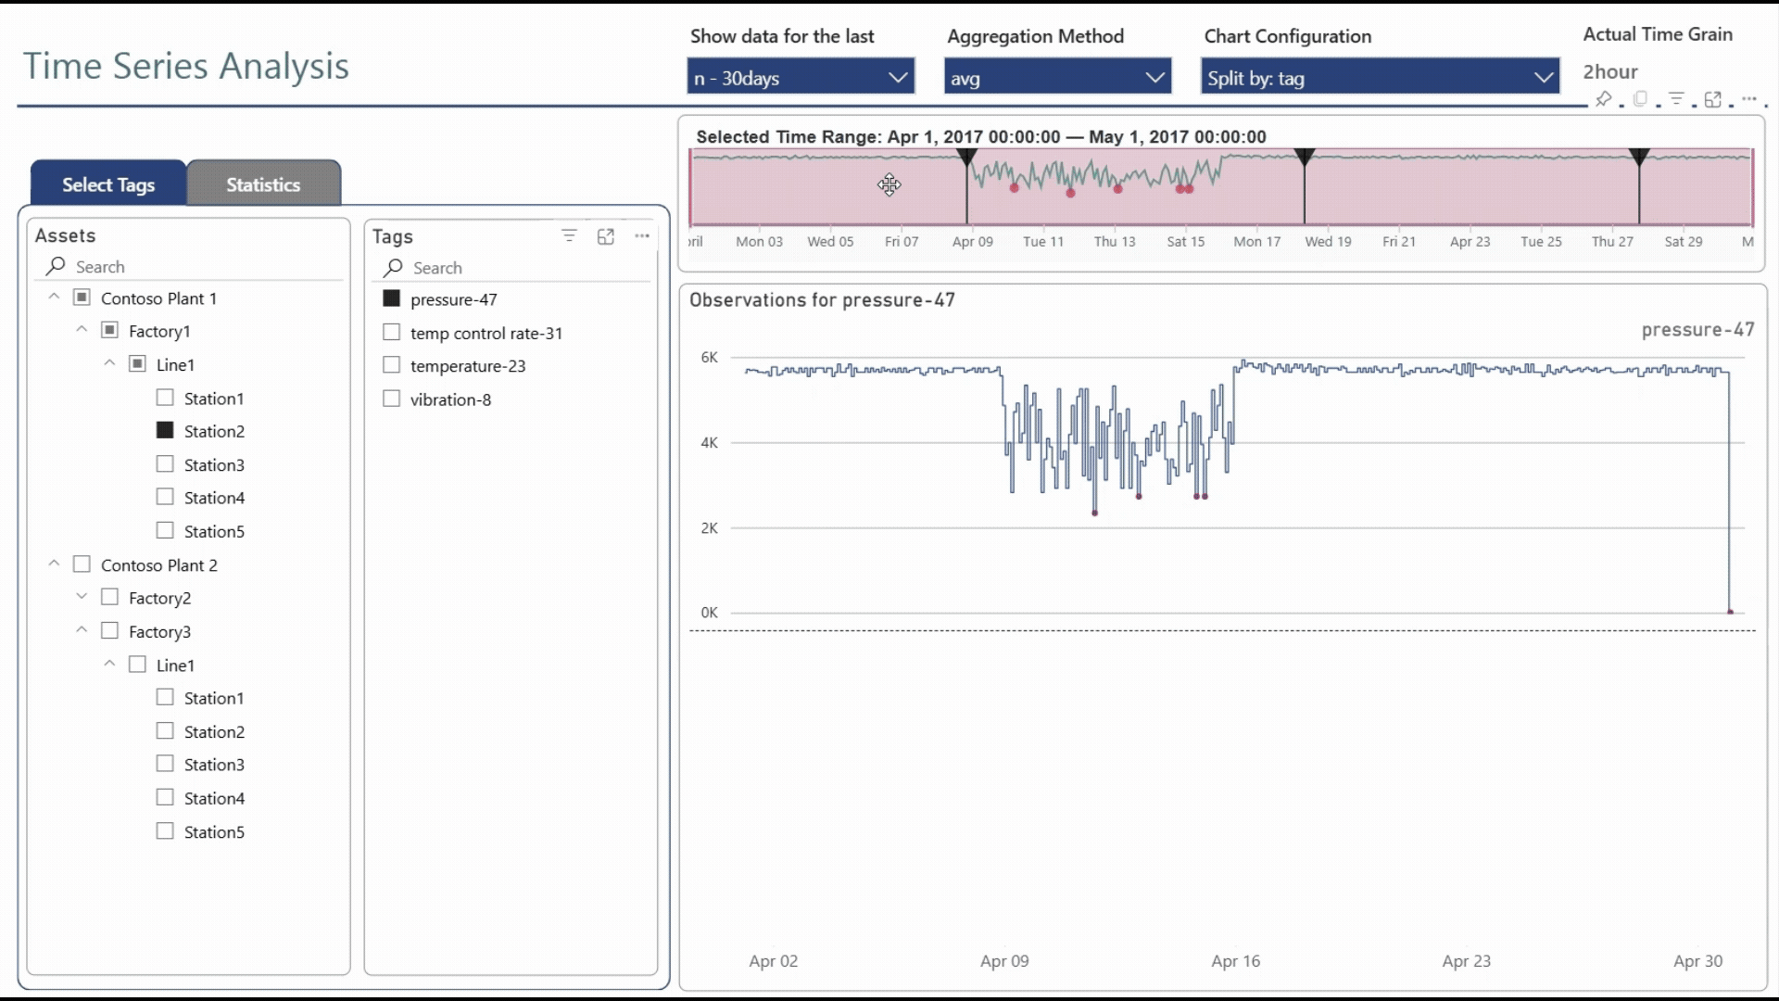1779x1001 pixels.
Task: Copy the chart visual
Action: [x=1641, y=99]
